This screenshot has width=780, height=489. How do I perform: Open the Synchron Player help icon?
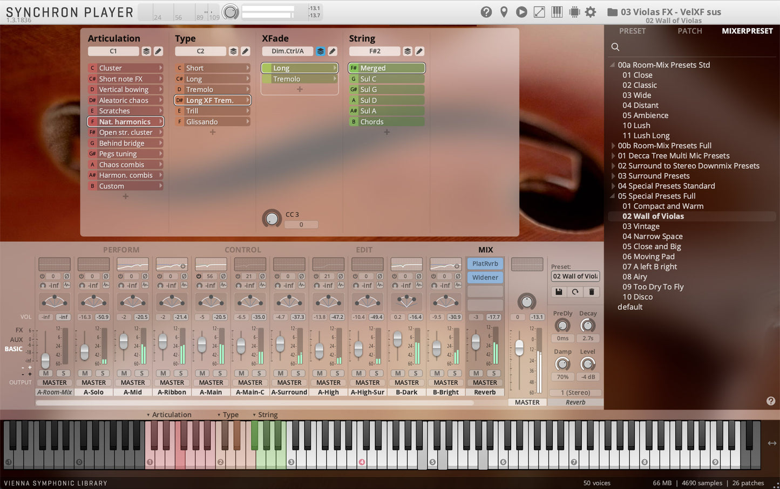pyautogui.click(x=486, y=11)
